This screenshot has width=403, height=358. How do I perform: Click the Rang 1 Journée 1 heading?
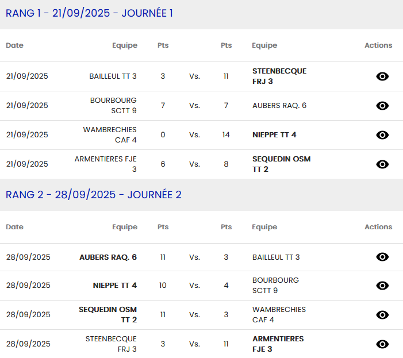(89, 13)
